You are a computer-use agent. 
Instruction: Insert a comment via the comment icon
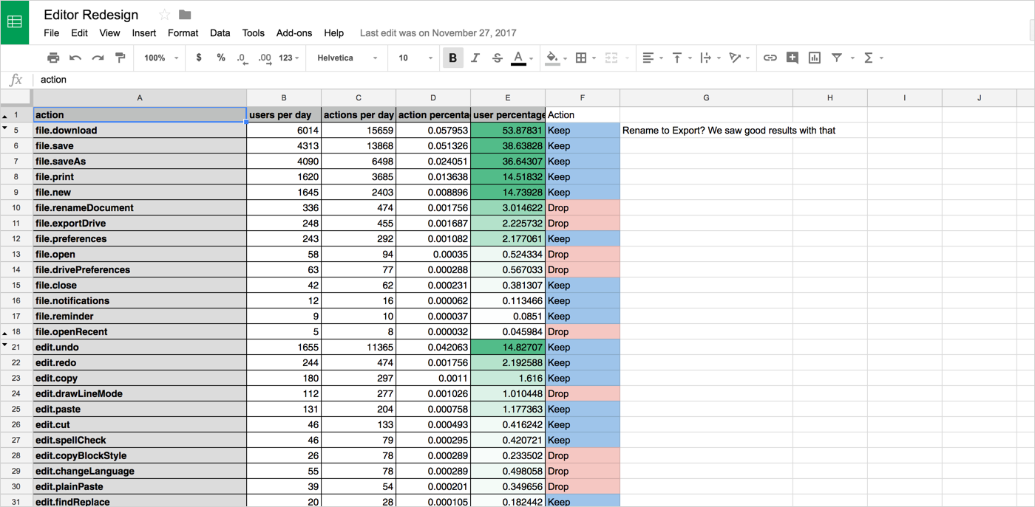[792, 58]
